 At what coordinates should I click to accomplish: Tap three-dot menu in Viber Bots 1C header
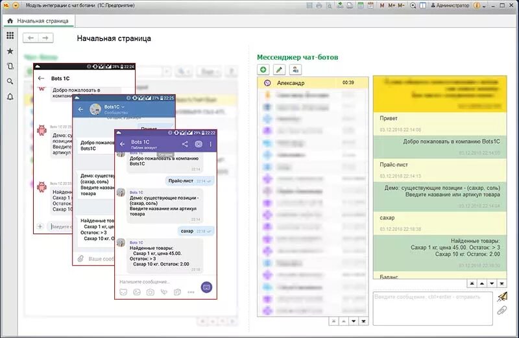[210, 144]
